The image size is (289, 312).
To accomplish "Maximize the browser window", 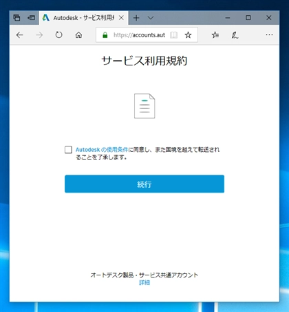I will point(248,18).
